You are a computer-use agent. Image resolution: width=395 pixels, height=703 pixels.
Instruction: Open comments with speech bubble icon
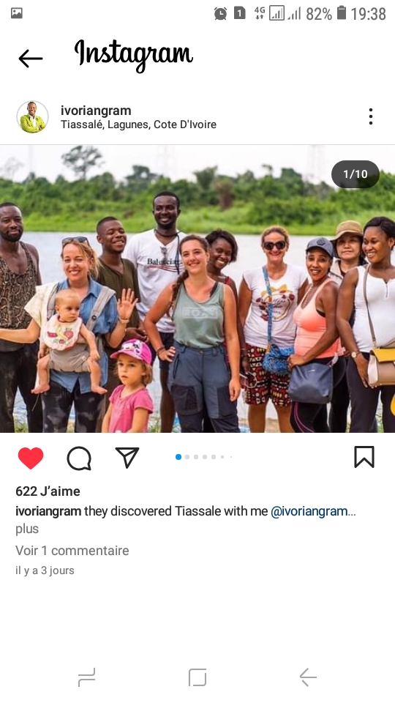(x=79, y=458)
